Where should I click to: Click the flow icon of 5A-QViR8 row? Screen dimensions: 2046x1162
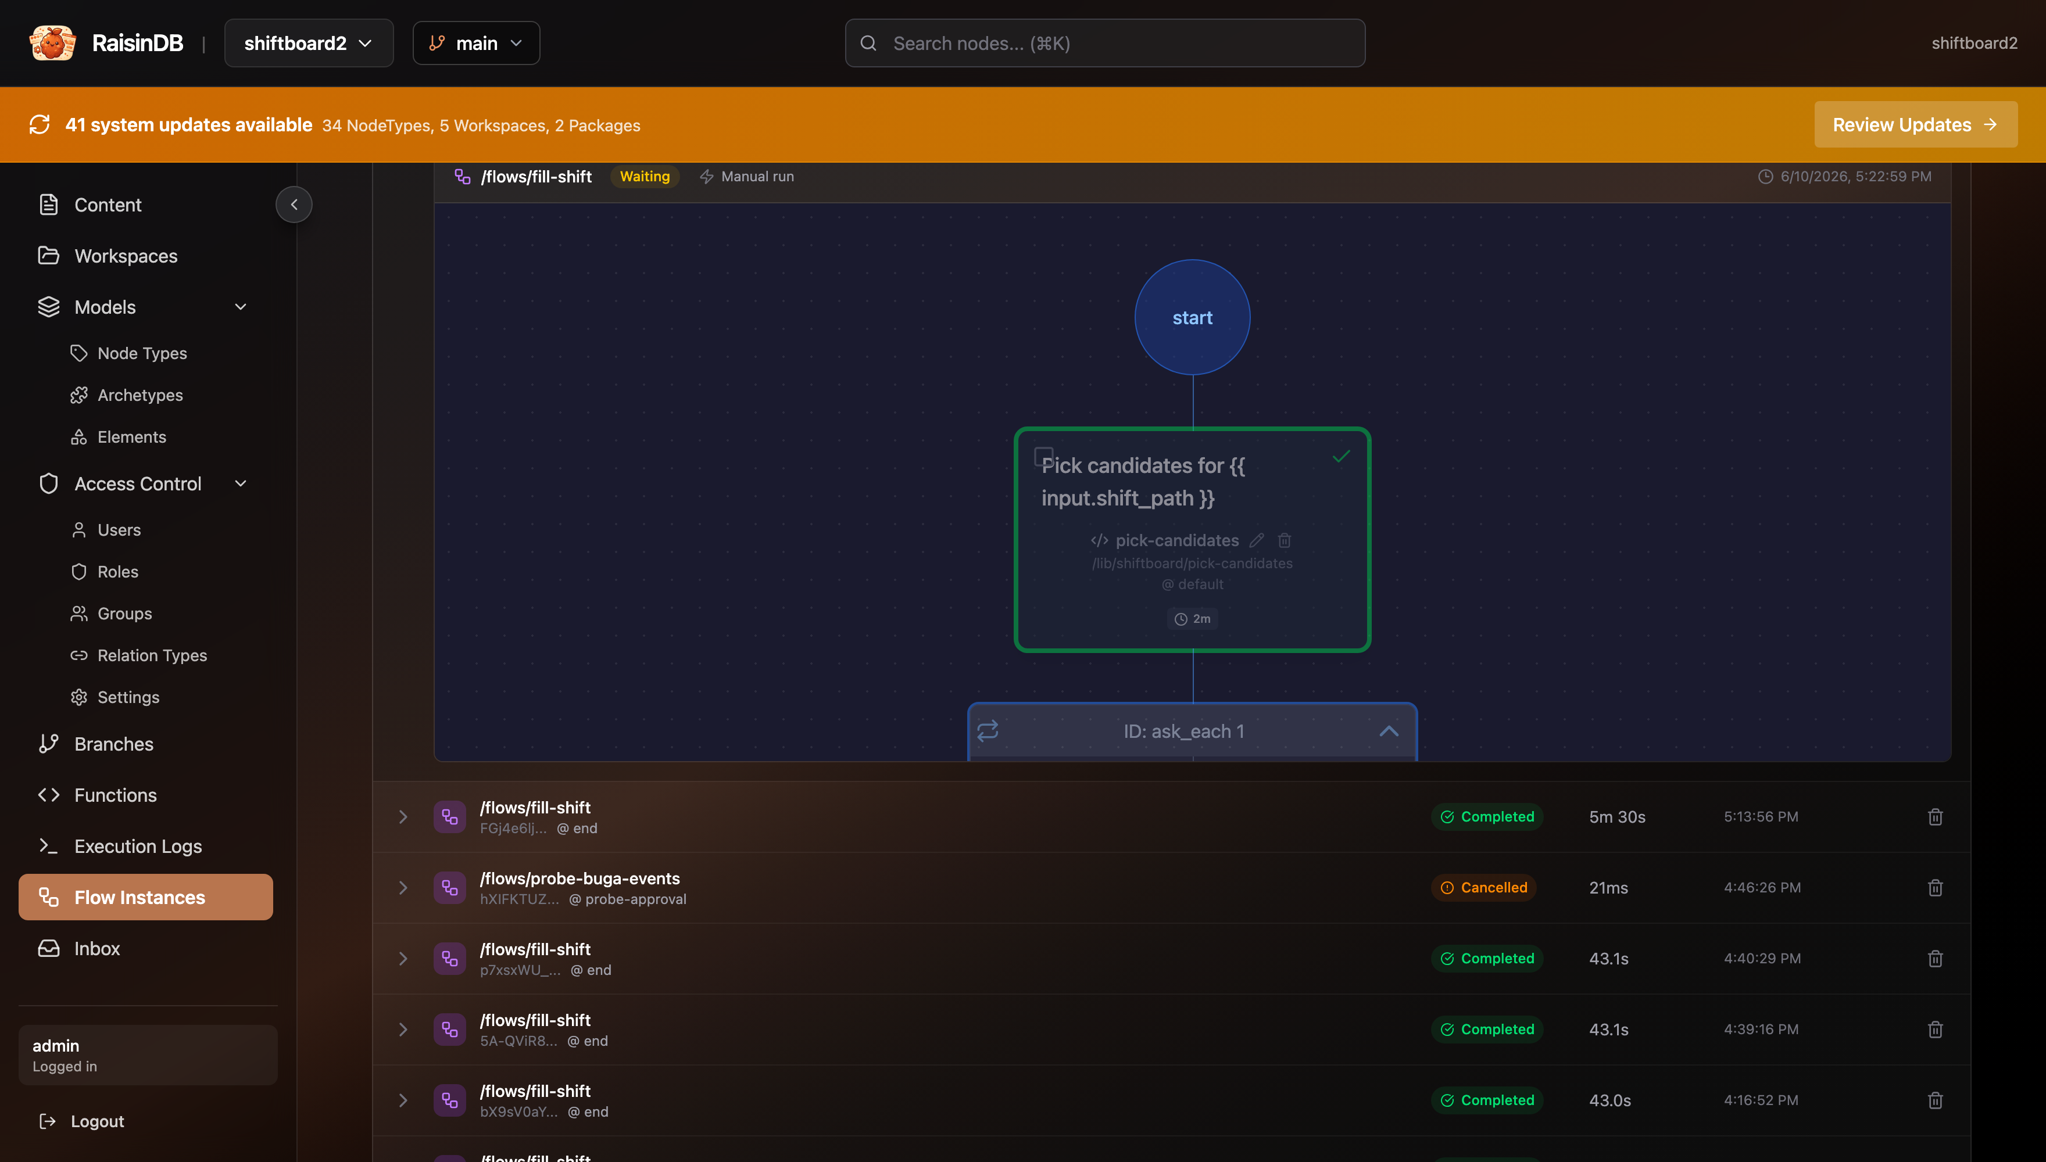[x=449, y=1030]
